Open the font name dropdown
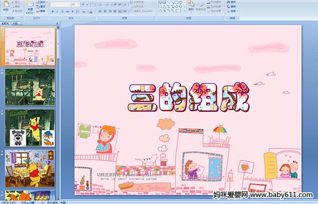This screenshot has width=318, height=204. [69, 4]
